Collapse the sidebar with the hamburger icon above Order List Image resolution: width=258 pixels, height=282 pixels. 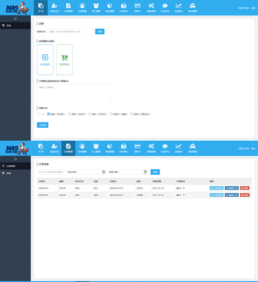(x=15, y=159)
